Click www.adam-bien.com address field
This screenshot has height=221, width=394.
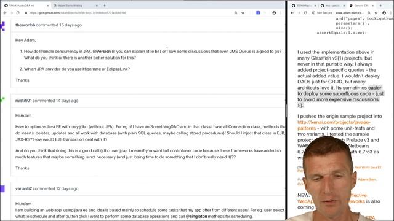point(350,13)
